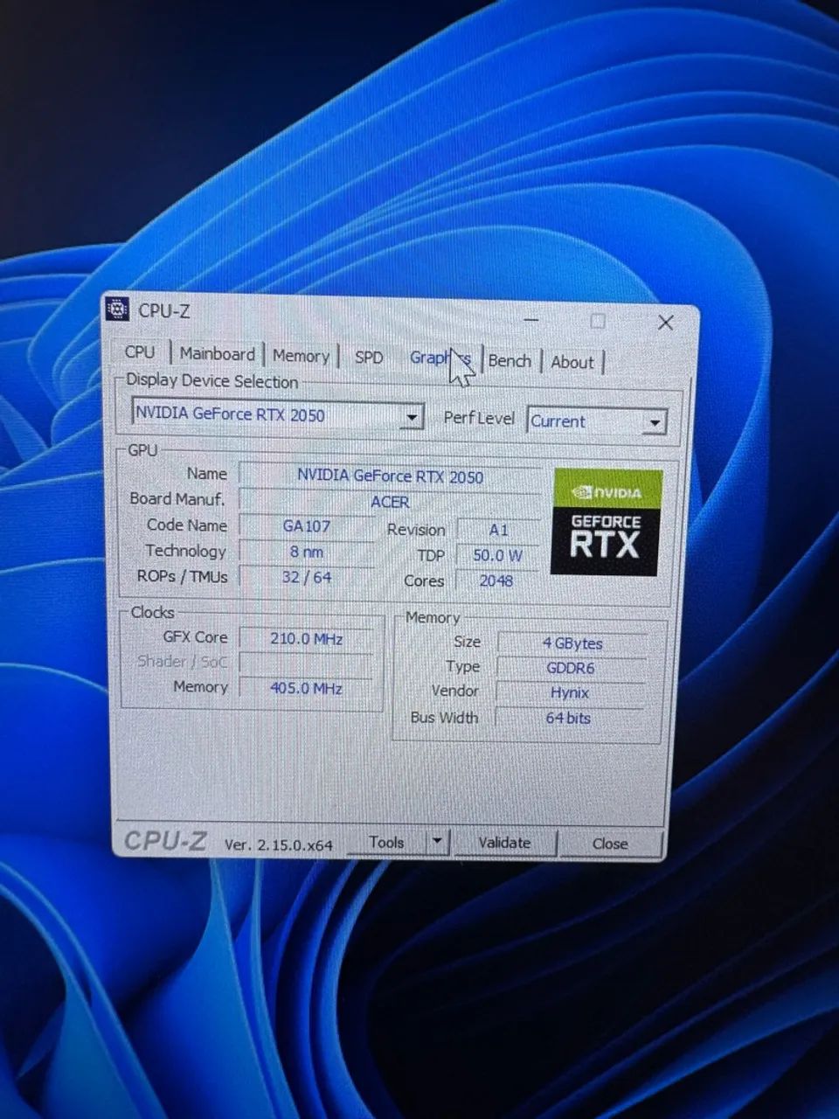839x1119 pixels.
Task: Click the CPU-Z logo text at bottom
Action: [165, 841]
